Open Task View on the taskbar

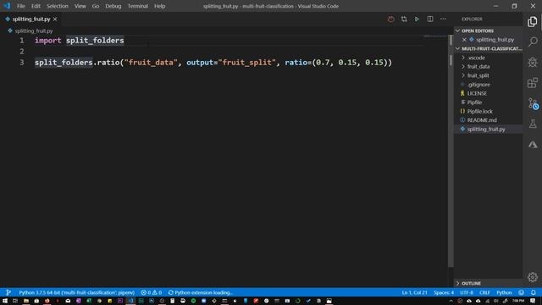click(15, 301)
